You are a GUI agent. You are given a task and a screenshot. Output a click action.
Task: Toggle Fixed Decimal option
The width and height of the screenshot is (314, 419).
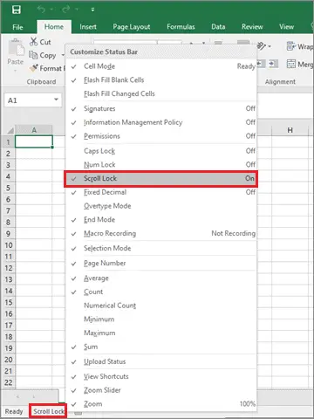click(x=161, y=192)
